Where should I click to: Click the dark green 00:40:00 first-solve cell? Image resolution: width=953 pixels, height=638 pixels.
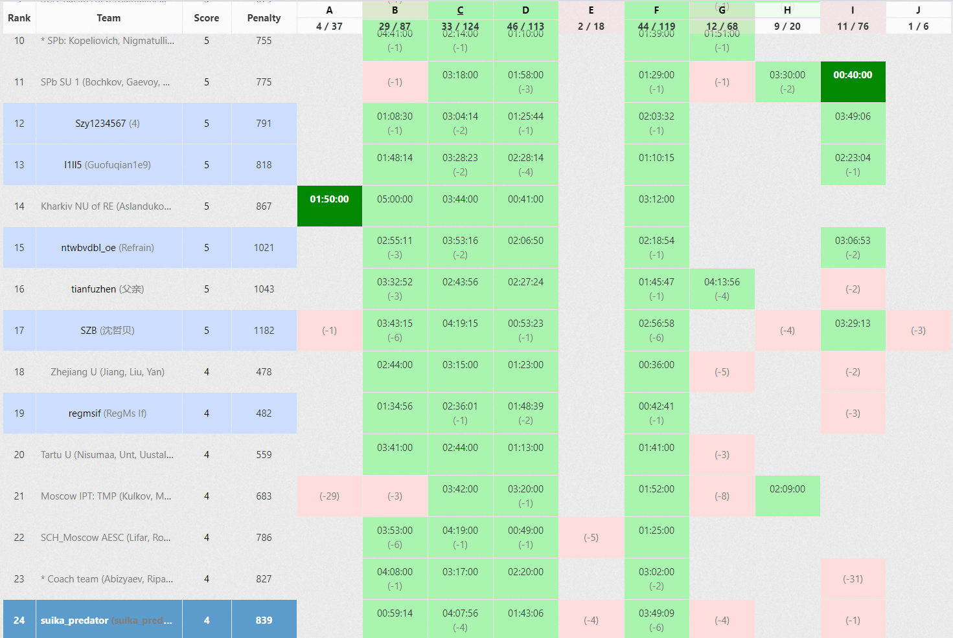pyautogui.click(x=853, y=82)
